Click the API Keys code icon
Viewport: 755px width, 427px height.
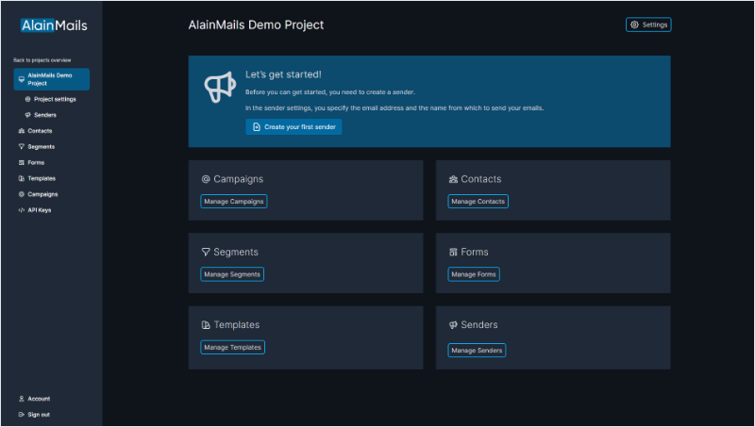click(21, 210)
